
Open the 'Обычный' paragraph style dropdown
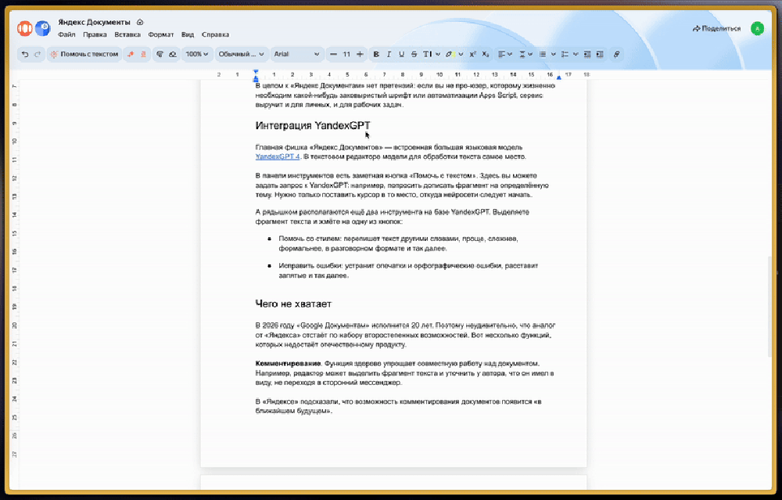coord(242,55)
